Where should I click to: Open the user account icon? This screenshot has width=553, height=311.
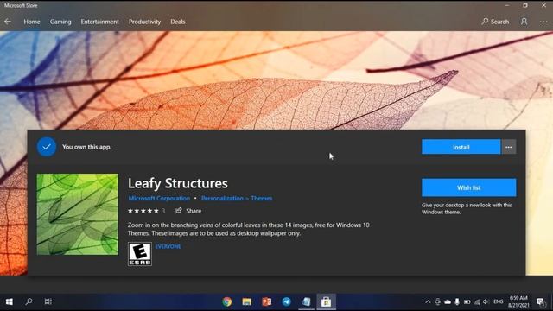(x=524, y=22)
